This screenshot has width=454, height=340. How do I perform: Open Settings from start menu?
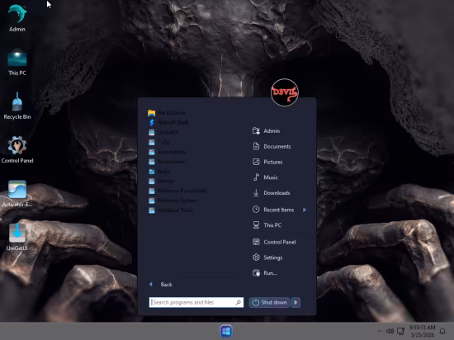pyautogui.click(x=267, y=257)
